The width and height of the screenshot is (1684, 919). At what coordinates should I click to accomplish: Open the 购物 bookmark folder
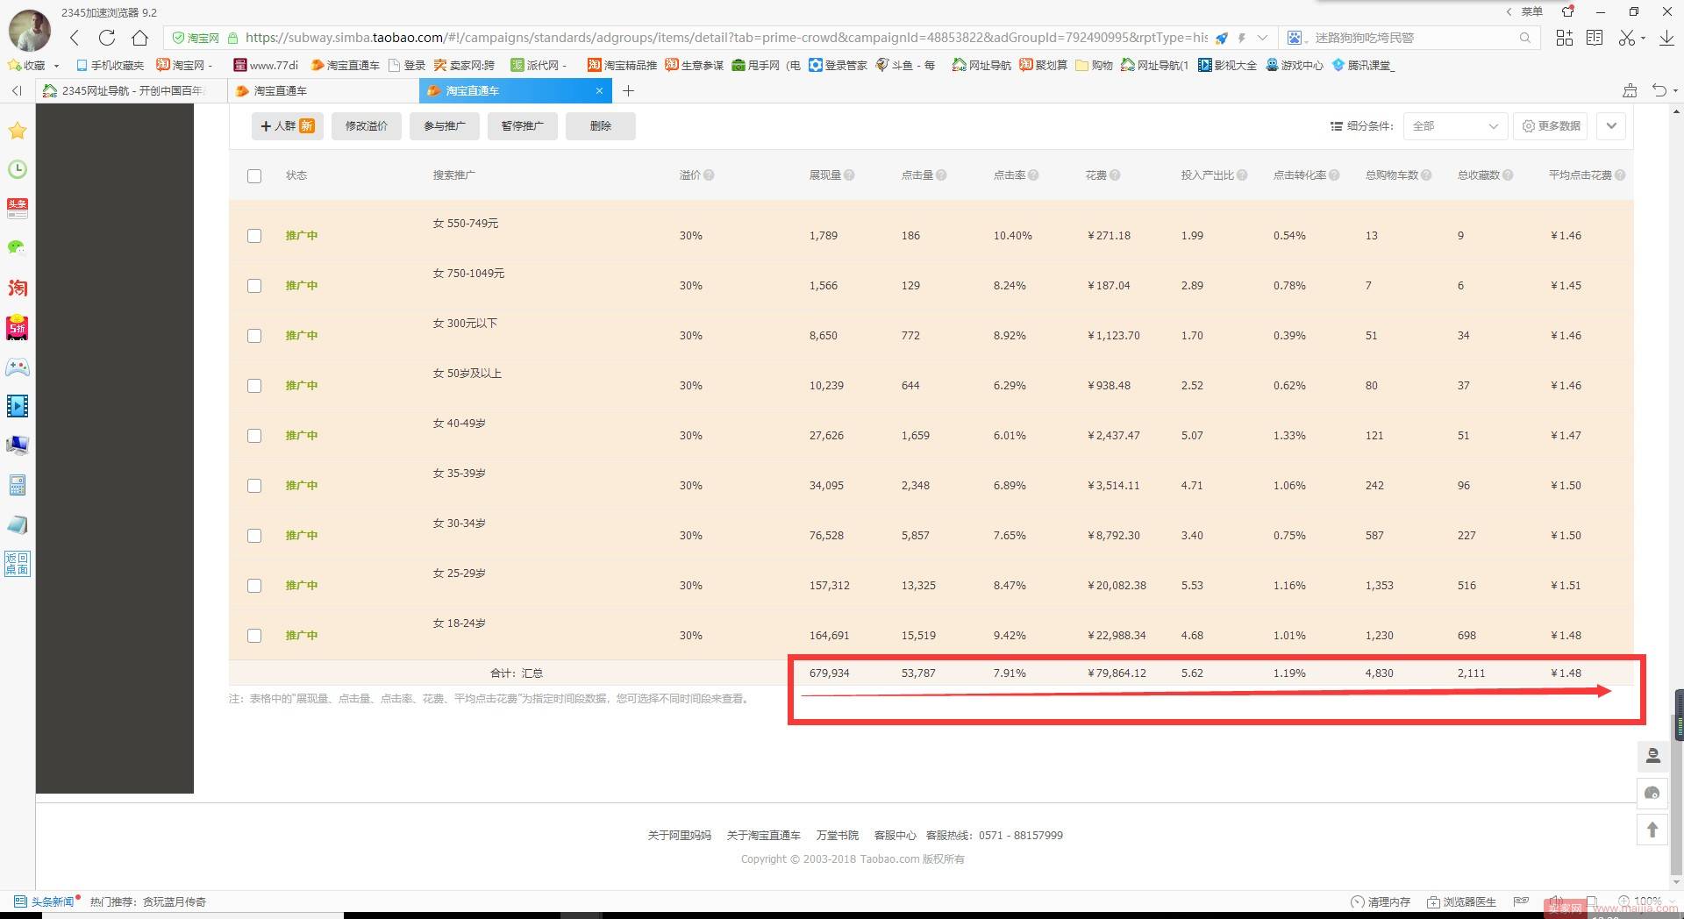(x=1094, y=66)
